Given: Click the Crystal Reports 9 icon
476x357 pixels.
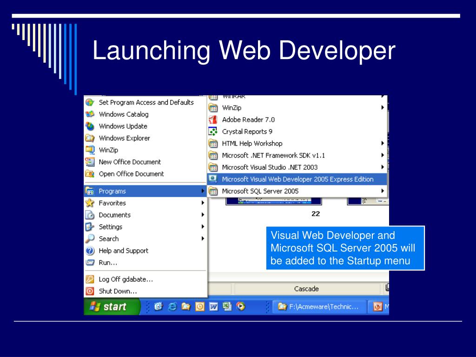Looking at the screenshot, I should click(213, 132).
